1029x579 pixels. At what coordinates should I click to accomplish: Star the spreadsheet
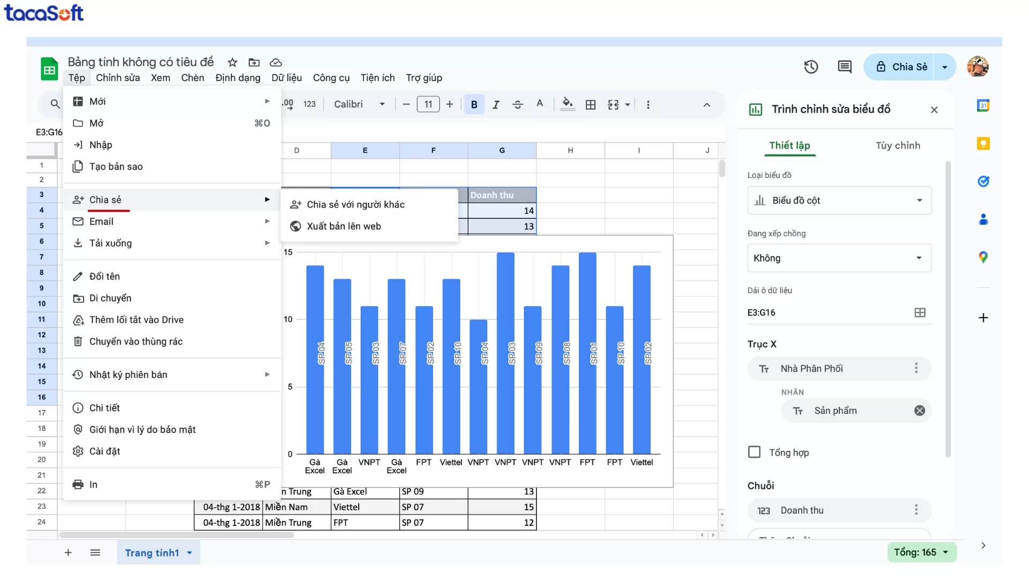[232, 62]
